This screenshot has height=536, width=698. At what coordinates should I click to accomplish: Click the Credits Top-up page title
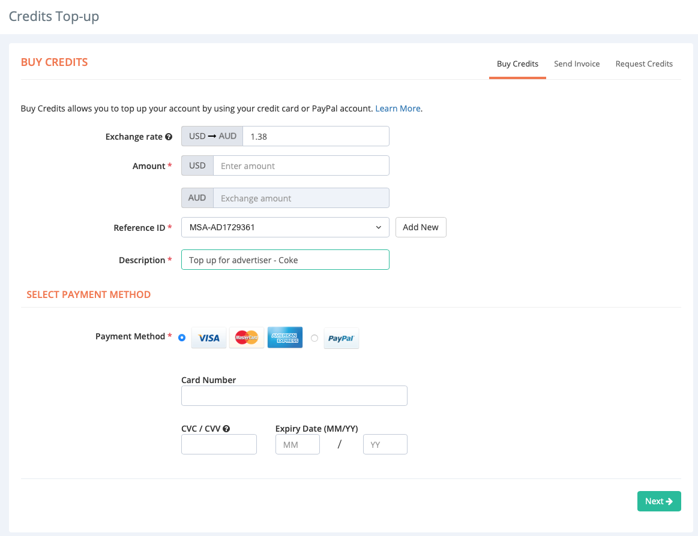pos(54,16)
